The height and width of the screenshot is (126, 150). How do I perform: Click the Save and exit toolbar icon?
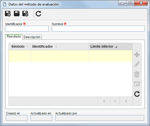pos(25,14)
